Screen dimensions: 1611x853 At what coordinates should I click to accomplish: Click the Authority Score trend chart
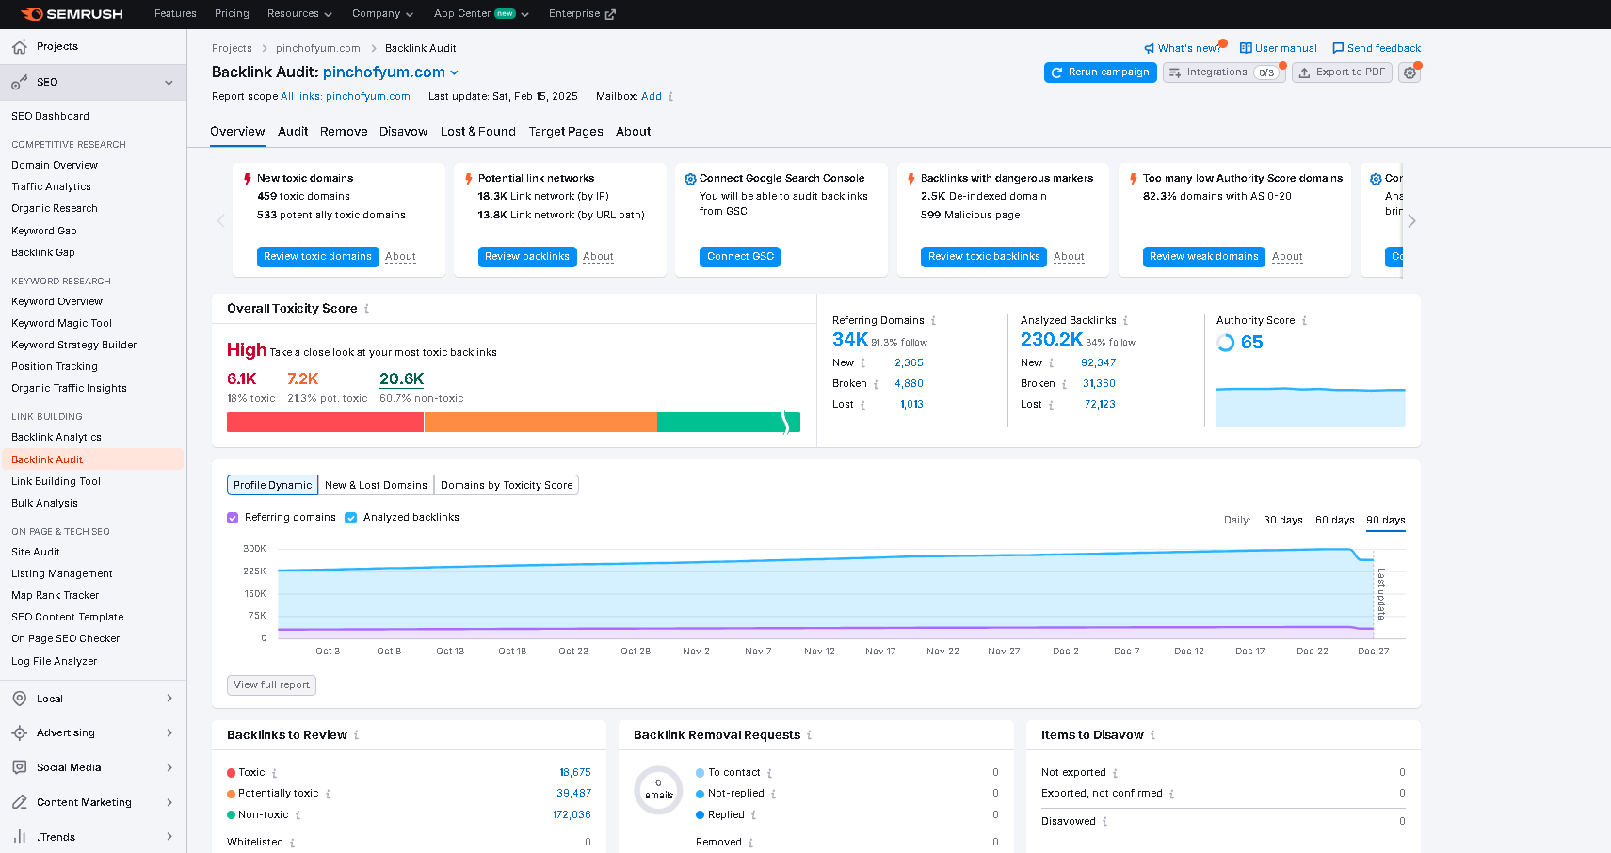1311,407
